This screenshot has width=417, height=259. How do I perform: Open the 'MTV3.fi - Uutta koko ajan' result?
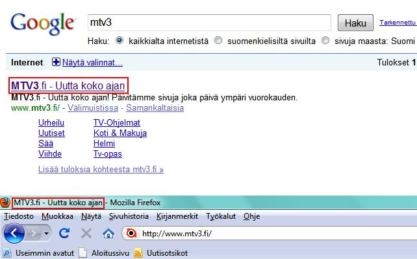68,86
